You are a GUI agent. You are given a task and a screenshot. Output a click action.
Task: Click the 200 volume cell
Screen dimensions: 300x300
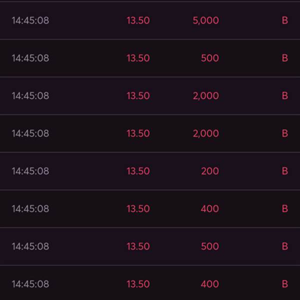point(209,171)
